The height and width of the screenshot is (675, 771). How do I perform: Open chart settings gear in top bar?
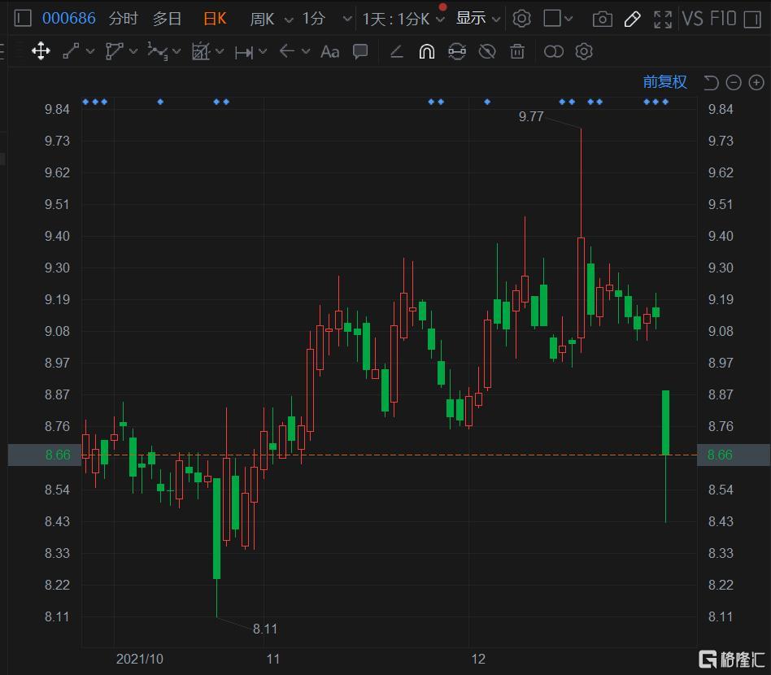pos(521,19)
